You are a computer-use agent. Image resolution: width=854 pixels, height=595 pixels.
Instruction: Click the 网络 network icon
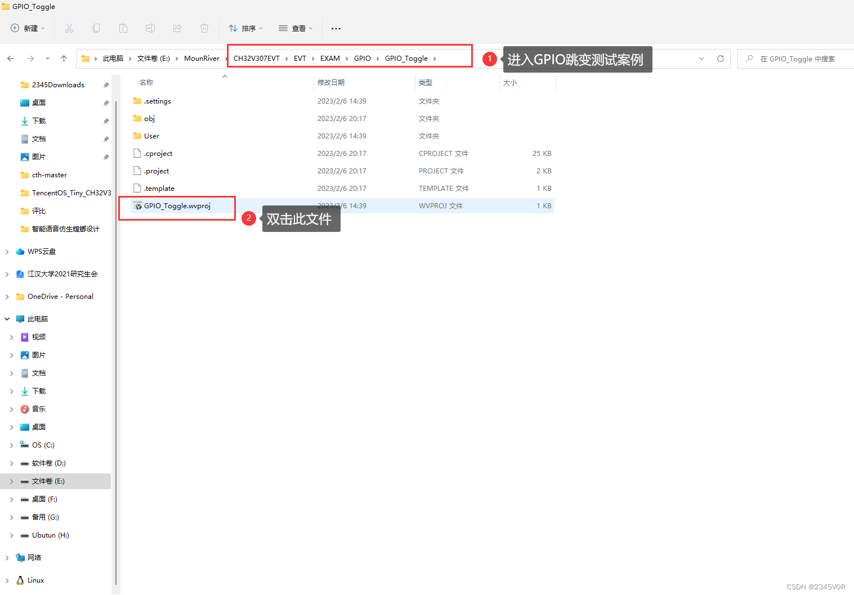pos(20,558)
